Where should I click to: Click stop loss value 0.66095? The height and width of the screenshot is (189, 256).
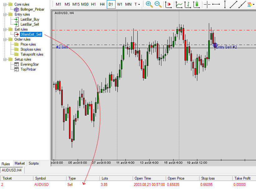pos(206,185)
